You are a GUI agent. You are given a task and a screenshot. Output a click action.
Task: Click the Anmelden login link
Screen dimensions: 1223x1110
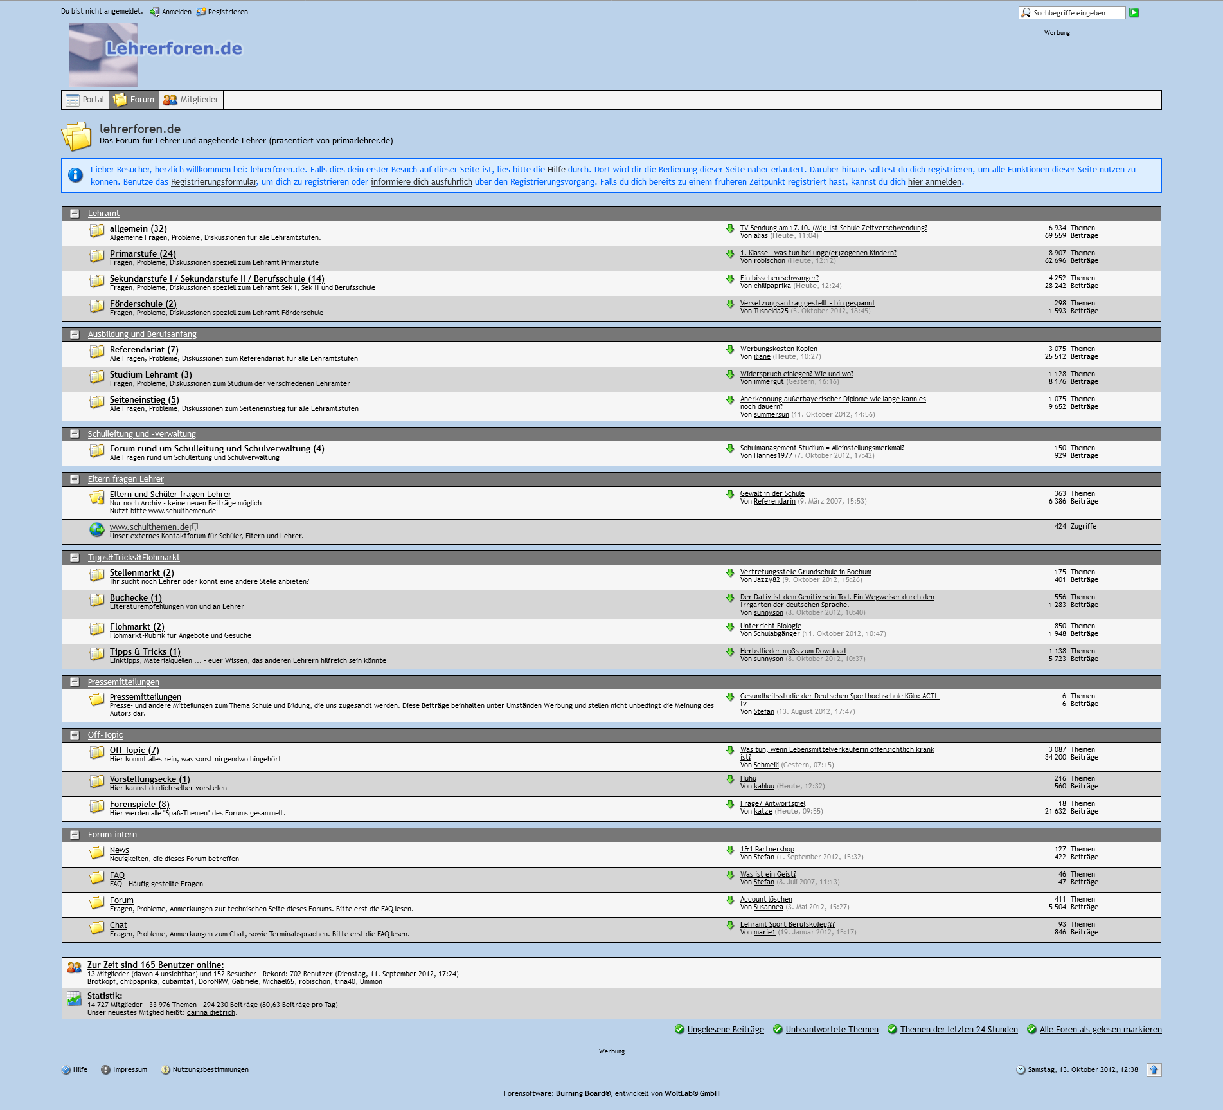click(176, 12)
